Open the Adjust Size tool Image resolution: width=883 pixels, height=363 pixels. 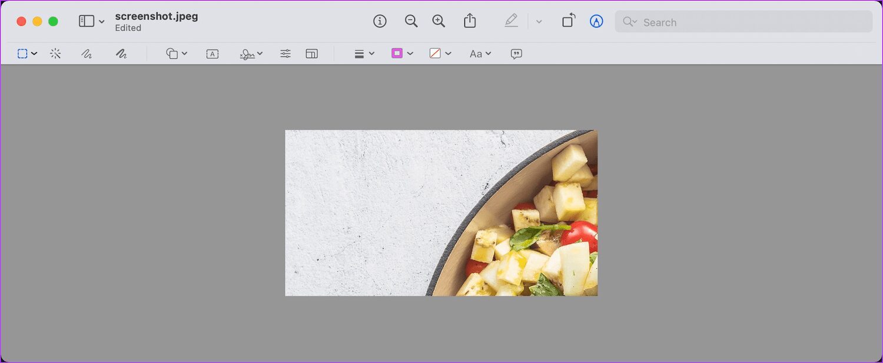[312, 54]
